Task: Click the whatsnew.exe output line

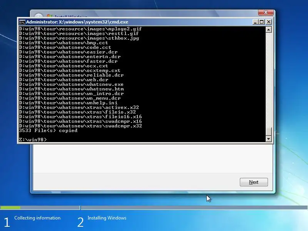Action: coord(71,84)
